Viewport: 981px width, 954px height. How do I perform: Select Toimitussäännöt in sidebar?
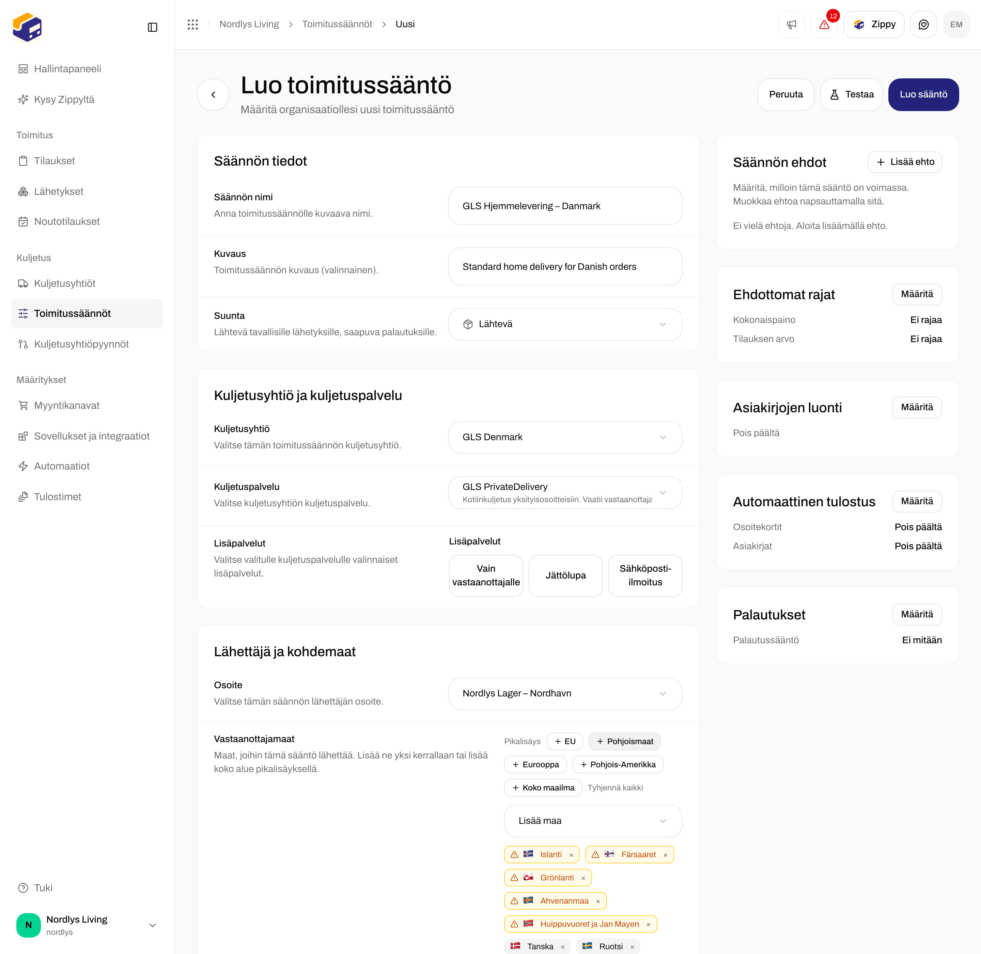pyautogui.click(x=87, y=314)
